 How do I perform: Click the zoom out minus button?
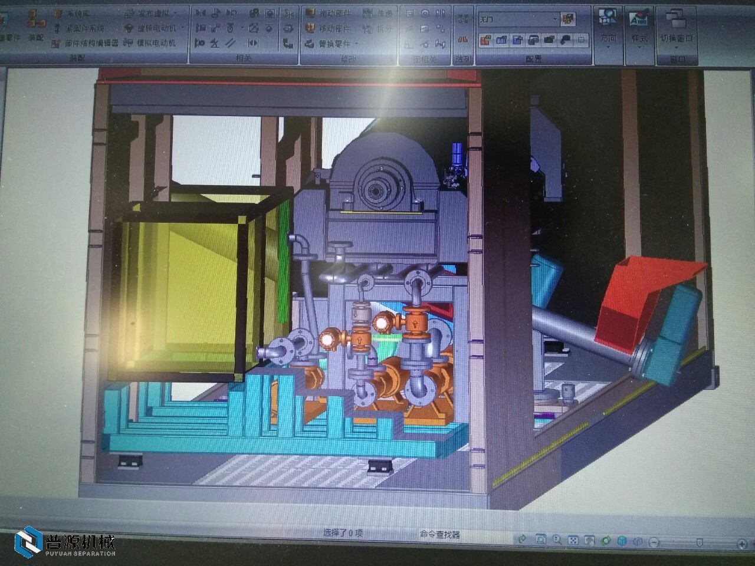[x=654, y=541]
